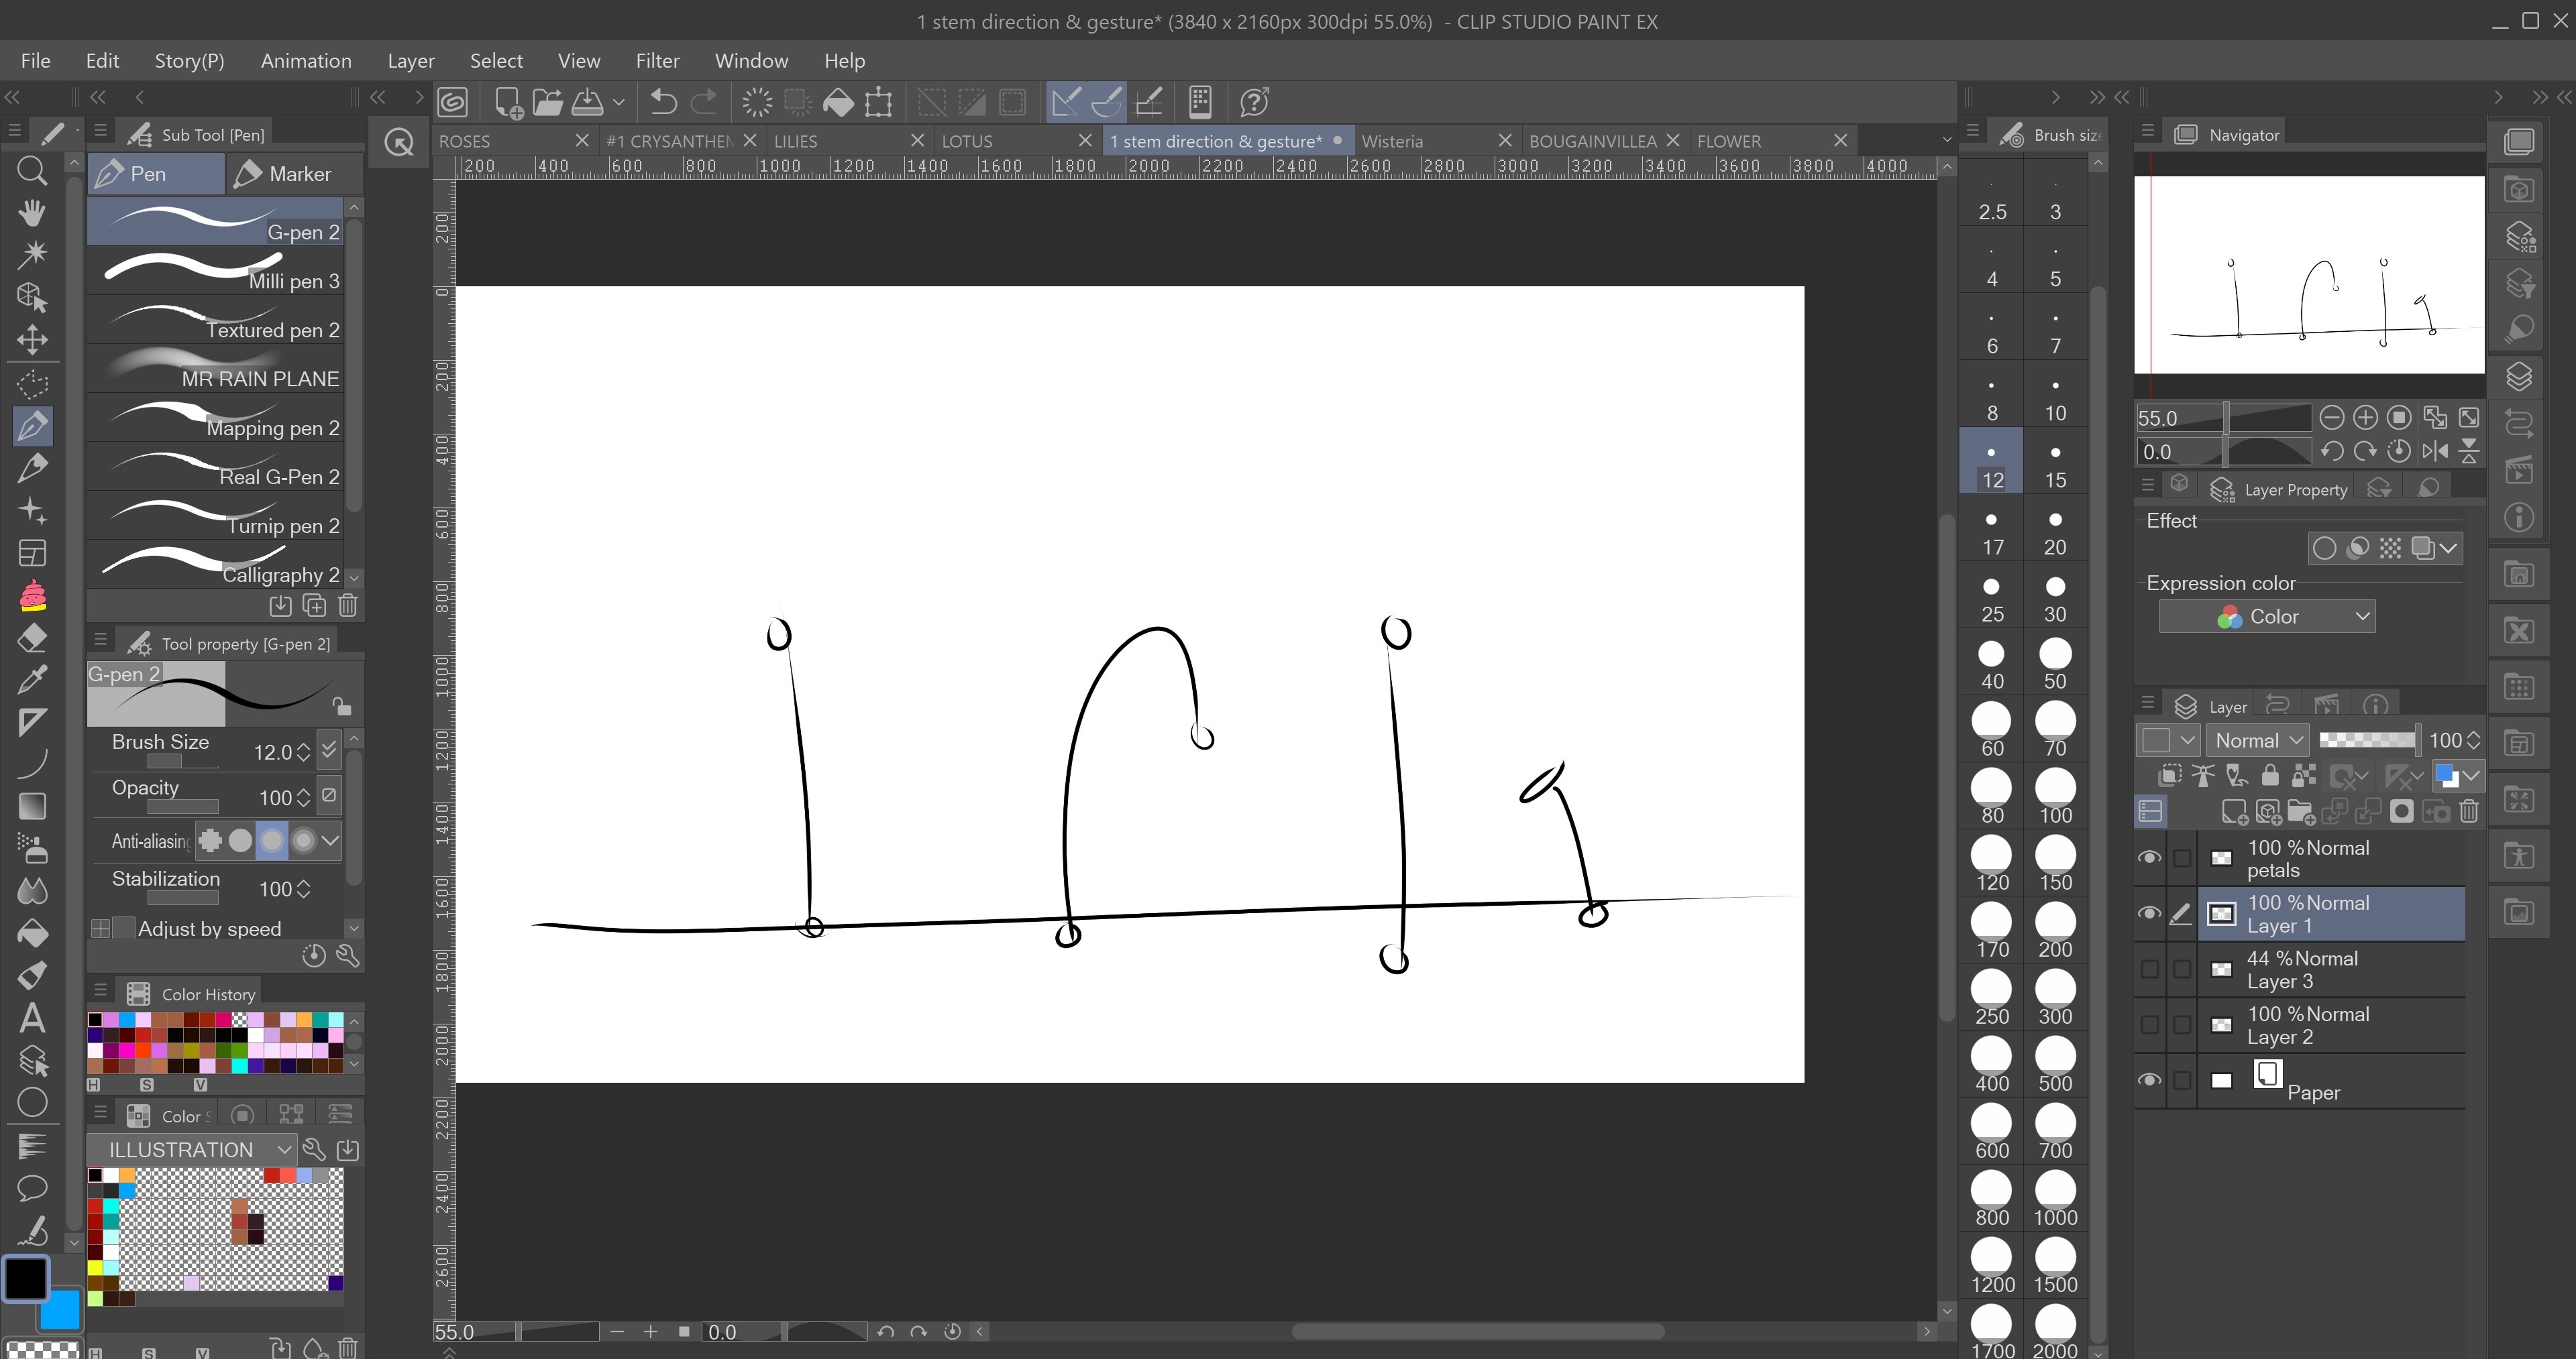Click the Fill bucket tool
This screenshot has height=1359, width=2576.
point(32,933)
